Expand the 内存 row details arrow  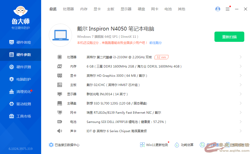(x=240, y=66)
